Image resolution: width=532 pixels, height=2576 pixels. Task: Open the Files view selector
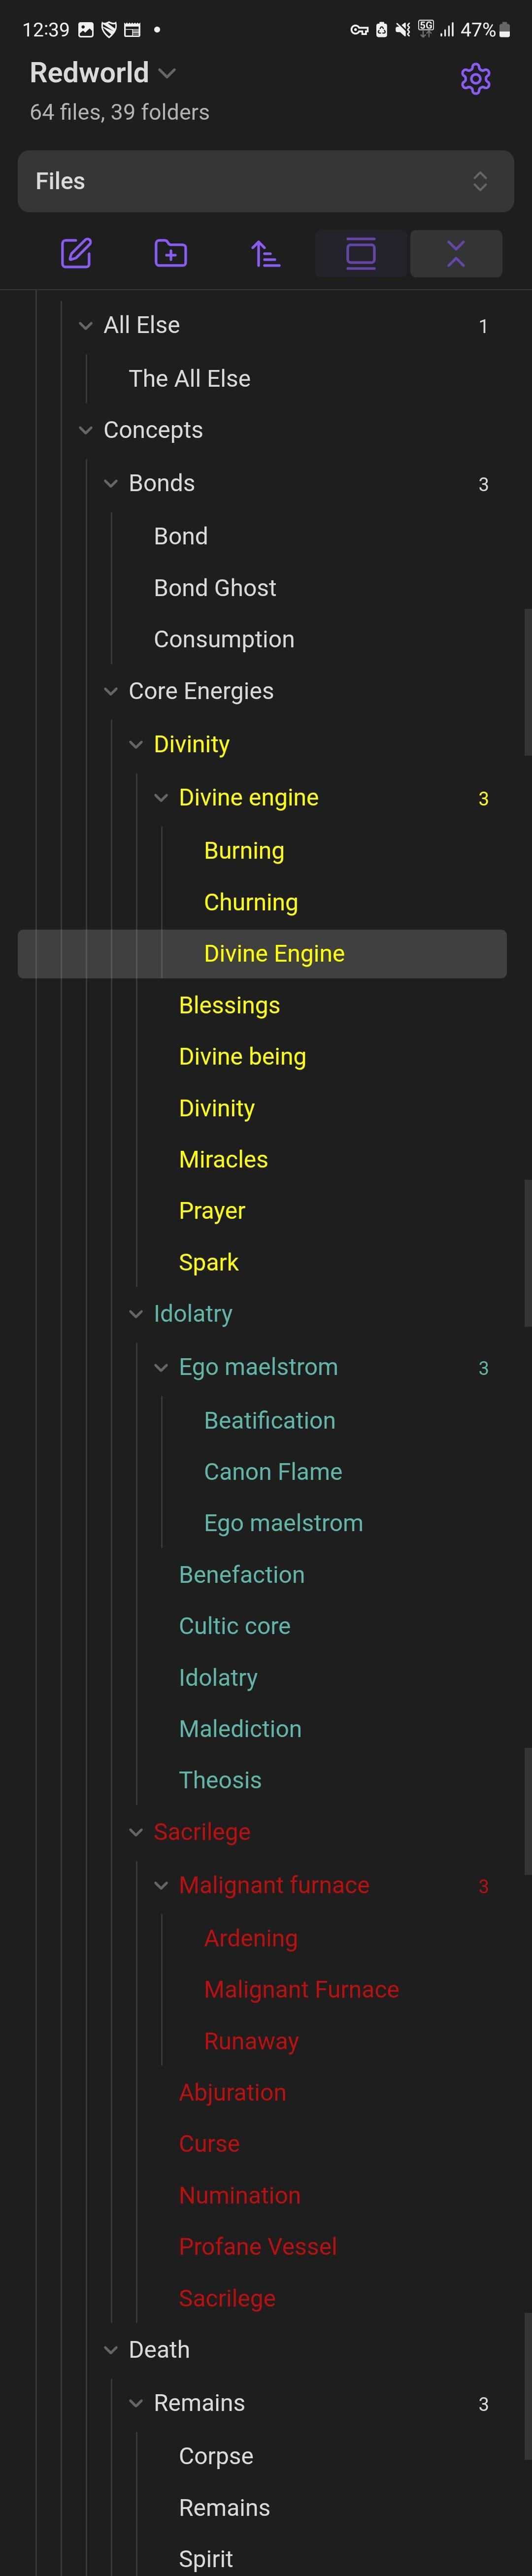click(x=265, y=181)
